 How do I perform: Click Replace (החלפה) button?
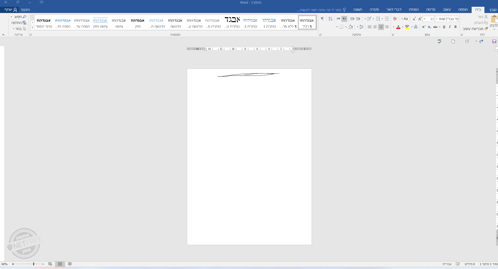[x=19, y=23]
